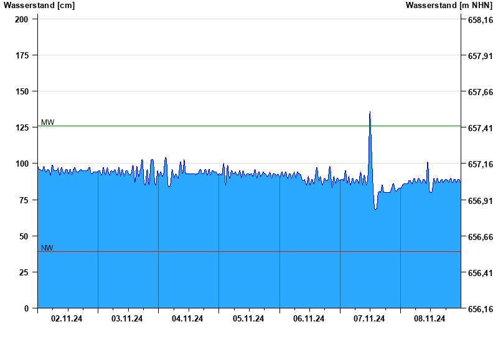The height and width of the screenshot is (342, 498).
Task: Click the 657,16 value on right axis
Action: point(481,164)
